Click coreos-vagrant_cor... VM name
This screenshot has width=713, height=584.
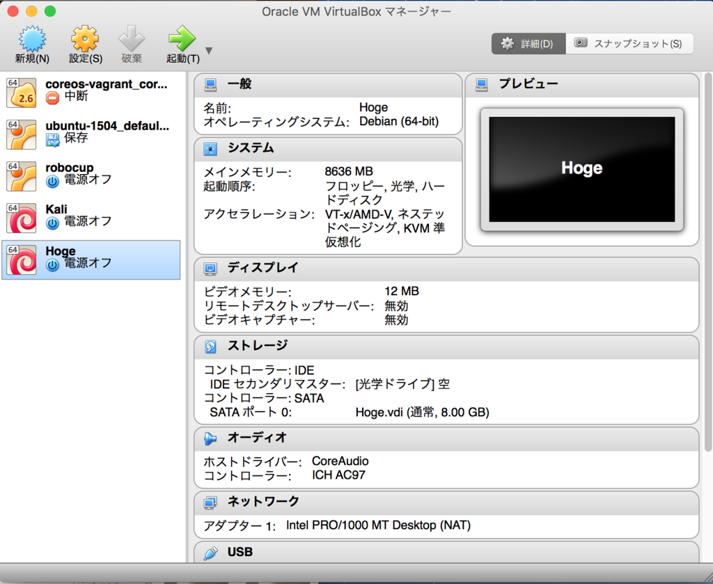(x=107, y=84)
